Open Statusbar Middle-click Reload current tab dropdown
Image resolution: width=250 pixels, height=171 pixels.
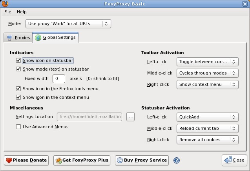[x=208, y=129]
